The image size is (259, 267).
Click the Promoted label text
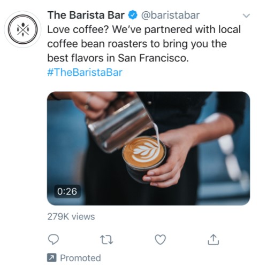click(x=80, y=258)
